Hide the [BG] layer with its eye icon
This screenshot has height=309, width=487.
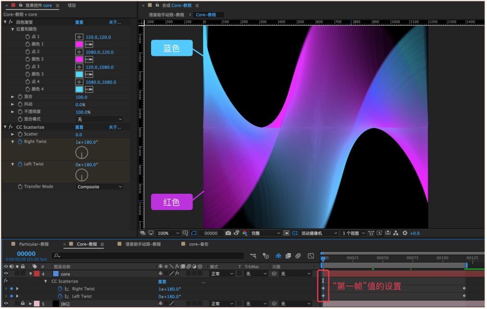[6, 304]
